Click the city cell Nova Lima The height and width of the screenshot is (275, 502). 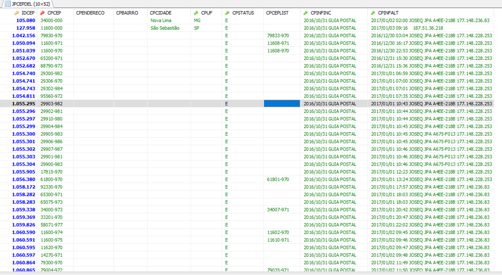click(x=161, y=21)
